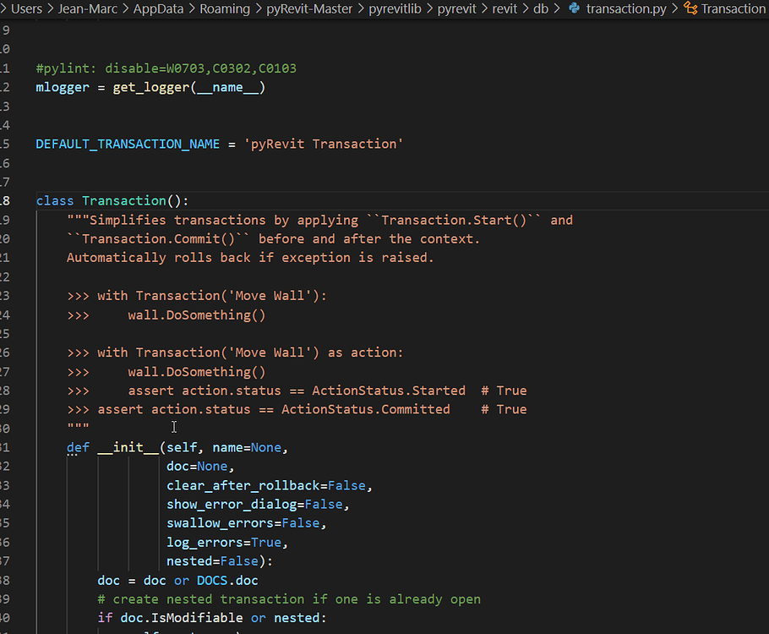Select the Roaming breadcrumb item
Image resolution: width=769 pixels, height=634 pixels.
(225, 9)
